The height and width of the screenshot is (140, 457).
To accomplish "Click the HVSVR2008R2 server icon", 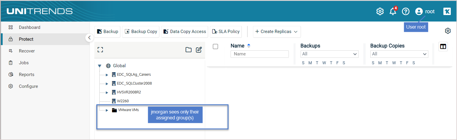I will click(x=114, y=92).
